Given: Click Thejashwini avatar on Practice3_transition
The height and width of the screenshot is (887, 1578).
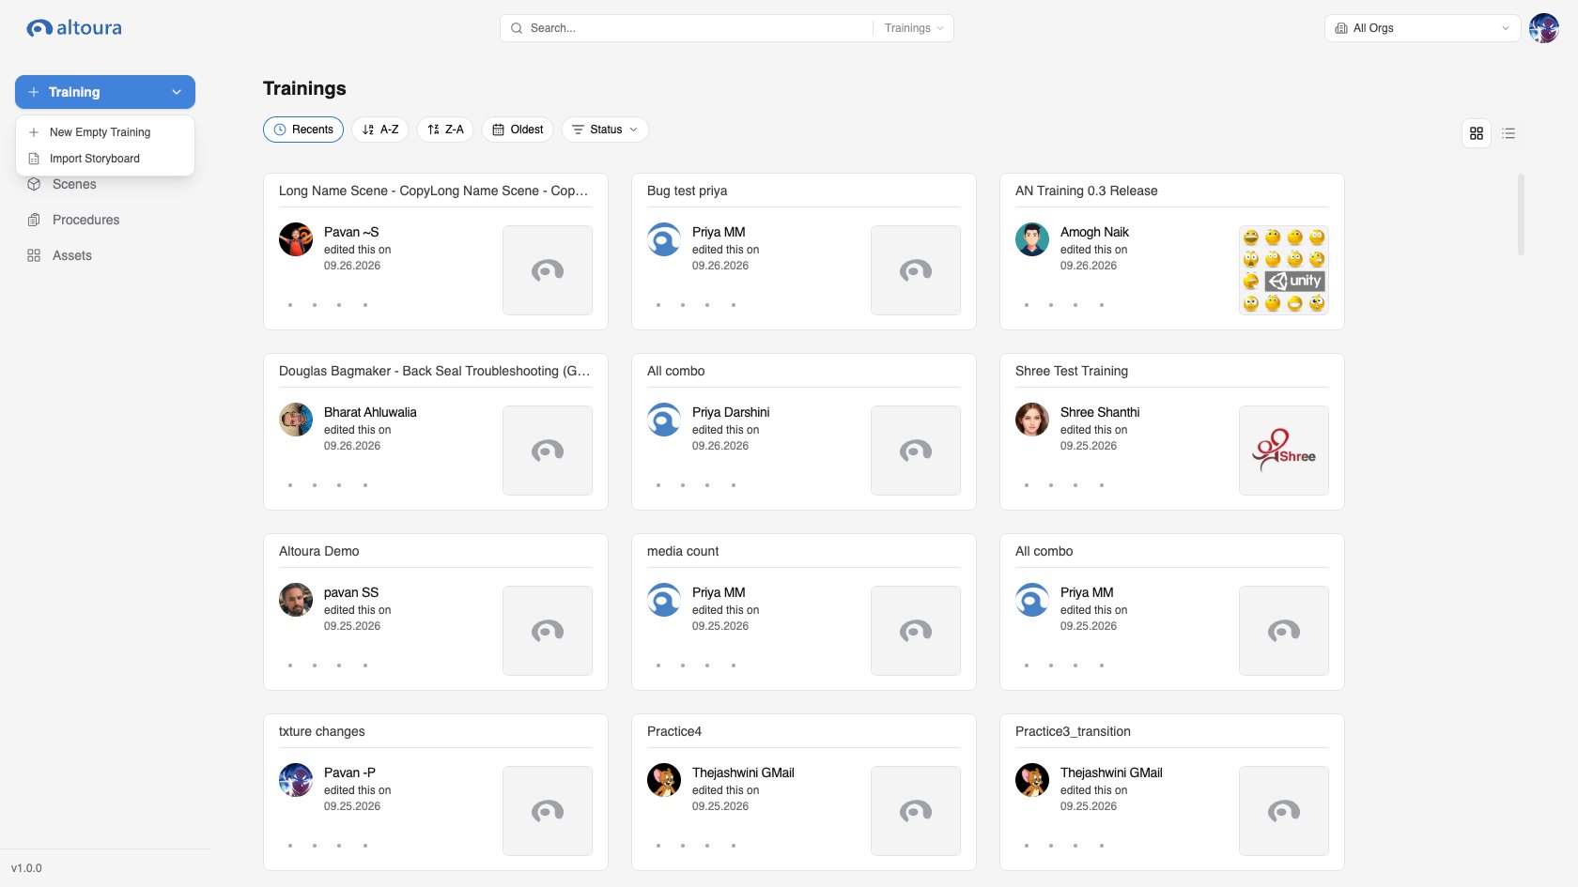Looking at the screenshot, I should coord(1032,780).
